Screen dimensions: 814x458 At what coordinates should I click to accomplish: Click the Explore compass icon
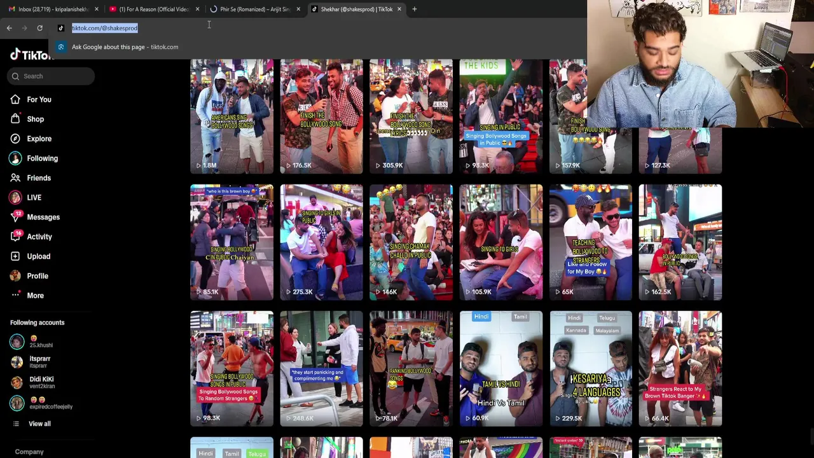pos(15,139)
